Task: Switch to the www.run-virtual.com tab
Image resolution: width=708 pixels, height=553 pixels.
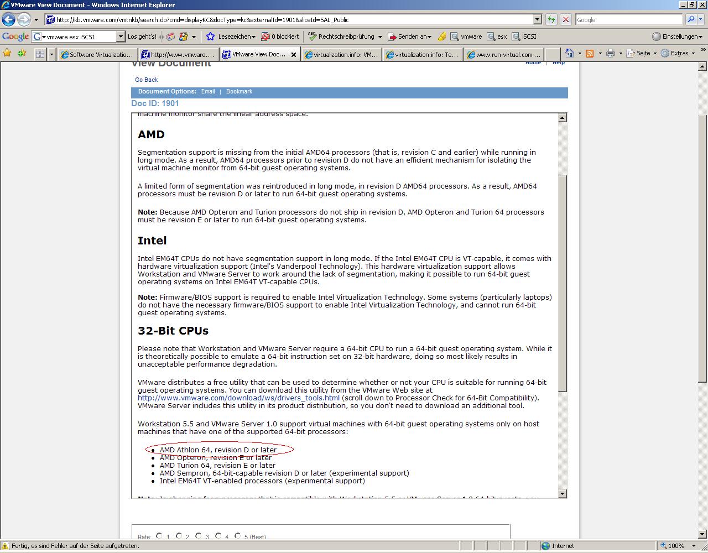Action: click(x=503, y=54)
